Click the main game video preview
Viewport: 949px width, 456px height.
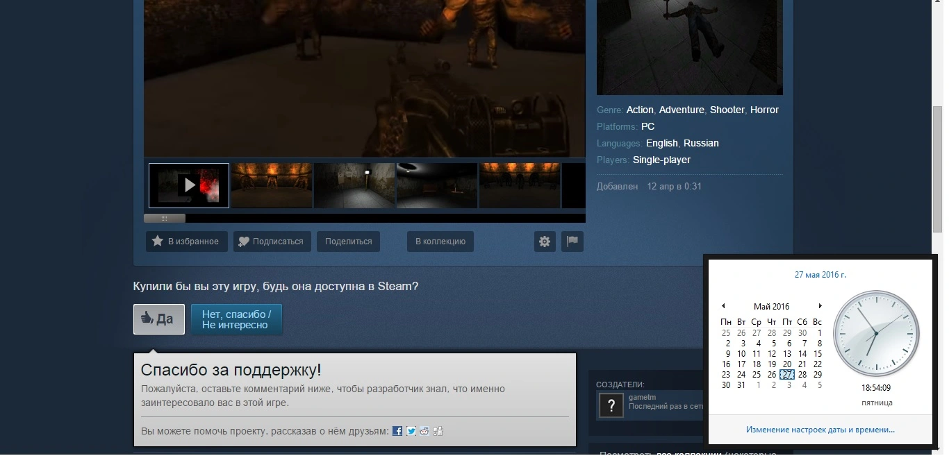click(x=365, y=78)
